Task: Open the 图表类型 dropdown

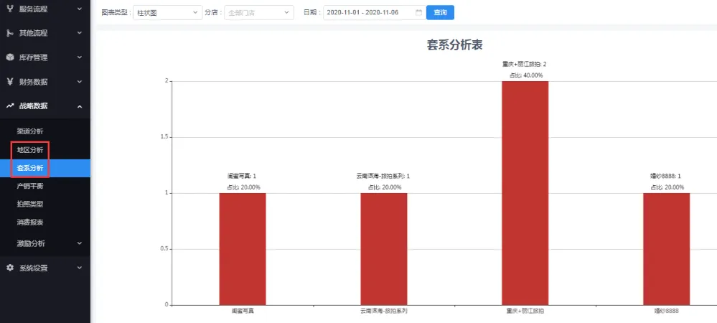Action: click(168, 13)
